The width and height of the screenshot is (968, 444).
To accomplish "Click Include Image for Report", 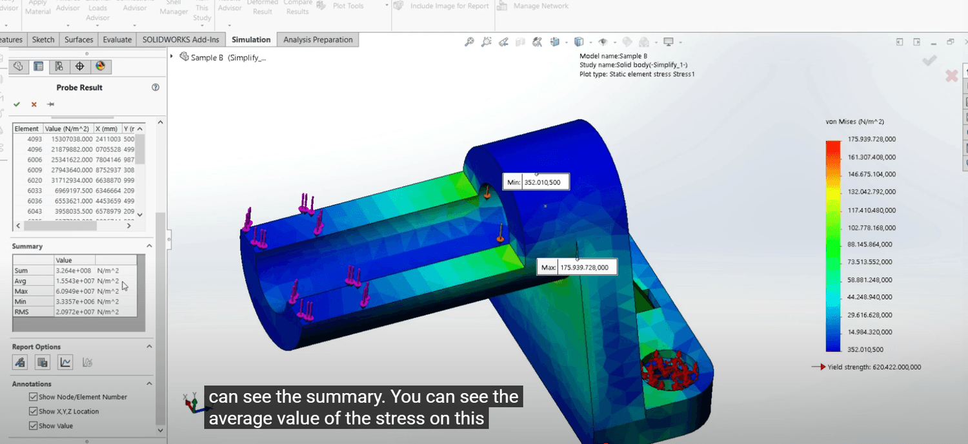I will coord(443,6).
